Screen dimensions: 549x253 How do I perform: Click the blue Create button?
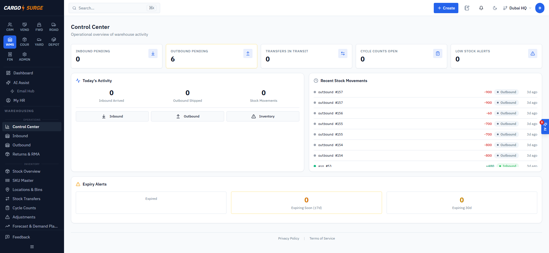pyautogui.click(x=446, y=8)
